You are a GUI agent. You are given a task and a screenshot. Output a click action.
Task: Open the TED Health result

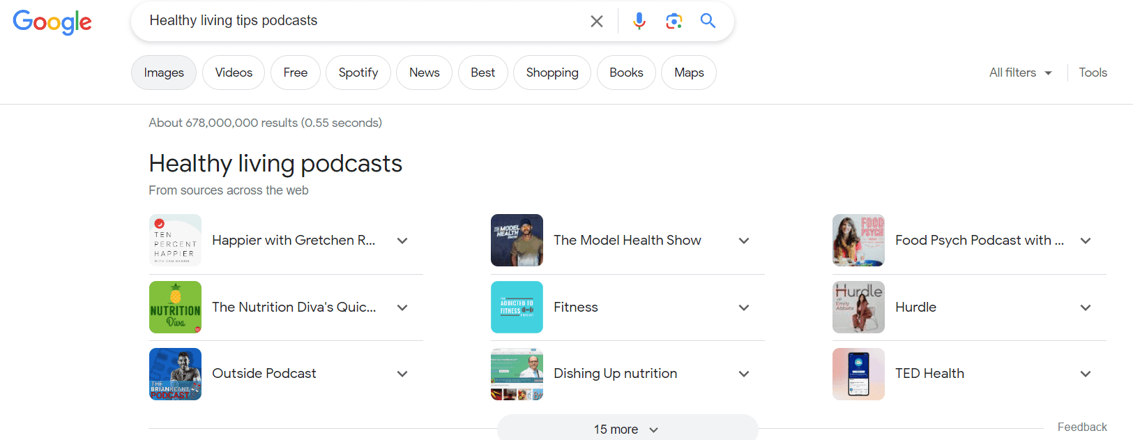(930, 374)
